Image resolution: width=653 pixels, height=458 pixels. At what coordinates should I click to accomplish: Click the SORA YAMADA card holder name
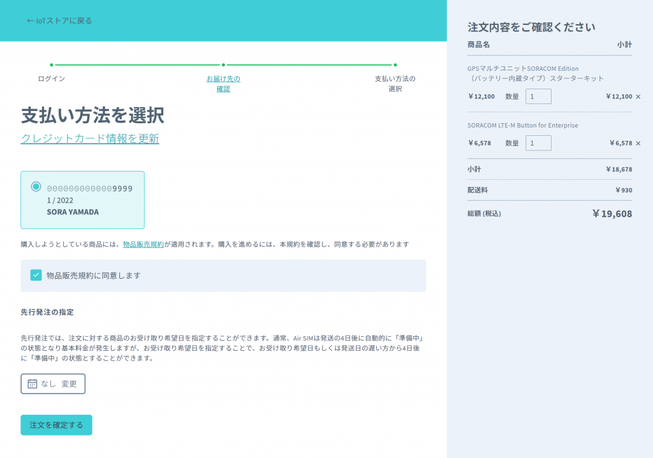[73, 212]
